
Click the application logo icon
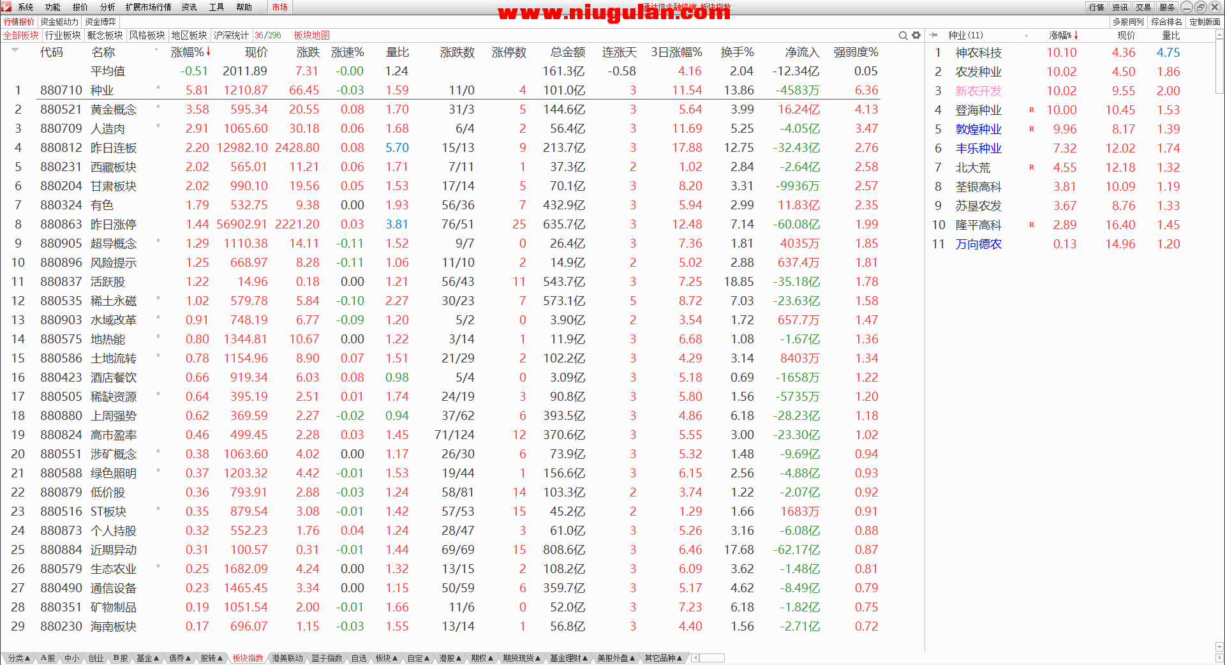coord(6,7)
